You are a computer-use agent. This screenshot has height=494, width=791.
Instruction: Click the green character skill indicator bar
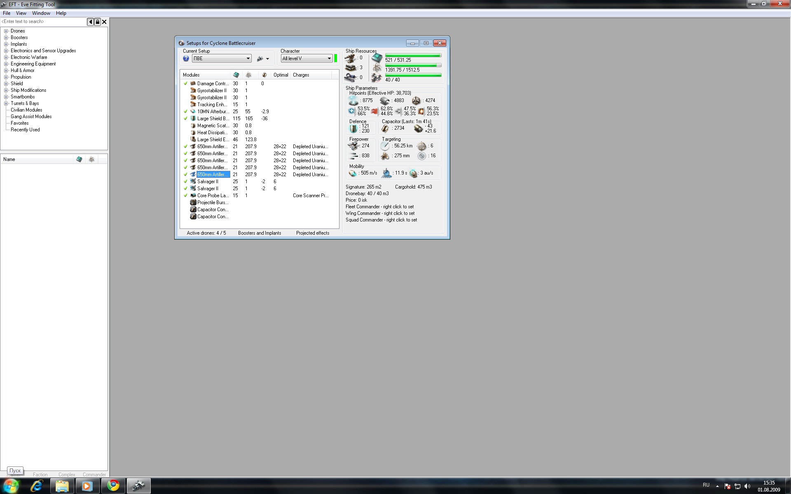336,58
